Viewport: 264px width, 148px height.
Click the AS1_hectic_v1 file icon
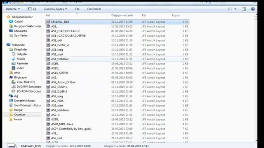48,45
